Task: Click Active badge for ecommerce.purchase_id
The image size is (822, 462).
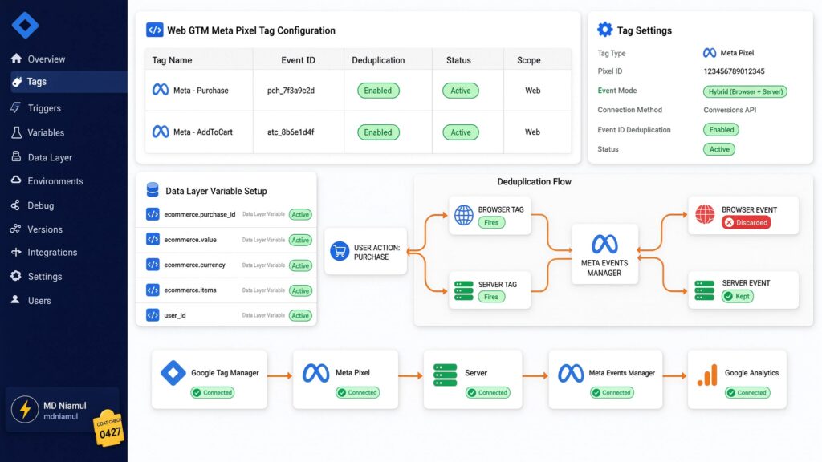Action: (x=300, y=214)
